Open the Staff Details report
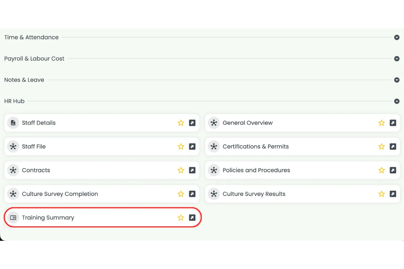The image size is (404, 269). pyautogui.click(x=102, y=123)
